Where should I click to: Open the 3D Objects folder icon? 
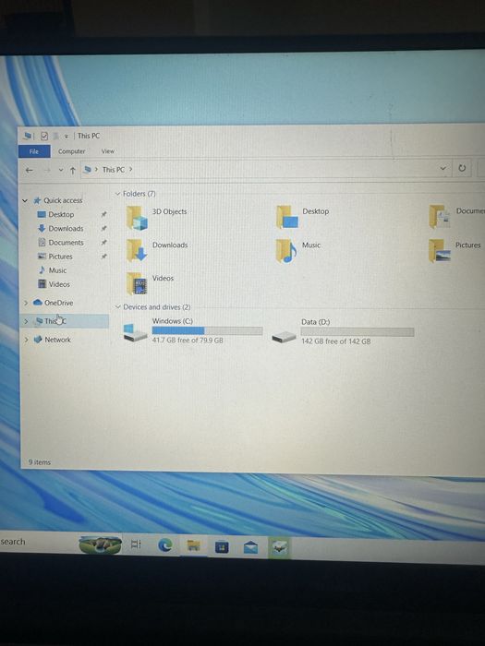tap(137, 218)
